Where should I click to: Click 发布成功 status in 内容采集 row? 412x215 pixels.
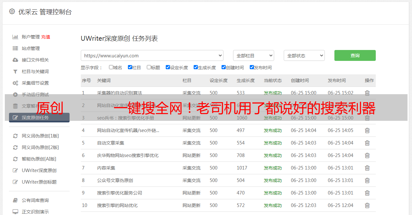(x=273, y=168)
